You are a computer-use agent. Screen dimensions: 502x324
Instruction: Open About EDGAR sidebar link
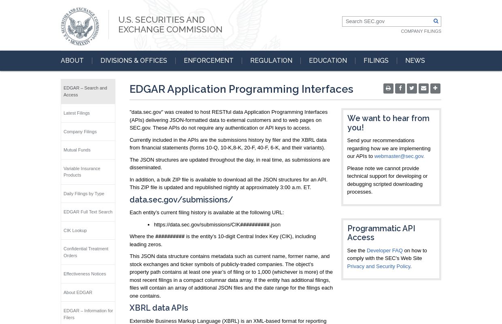coord(88,292)
